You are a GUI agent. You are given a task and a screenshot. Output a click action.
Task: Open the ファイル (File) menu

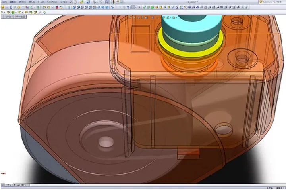point(3,2)
